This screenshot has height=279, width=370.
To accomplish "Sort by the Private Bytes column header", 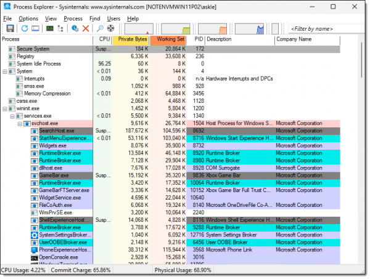I will [x=130, y=39].
